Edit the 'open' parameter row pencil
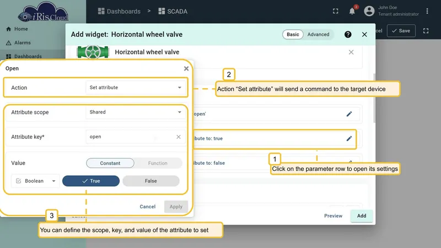Image resolution: width=441 pixels, height=248 pixels. pos(349,114)
